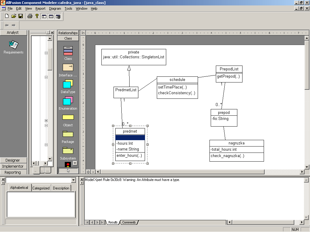Toggle the horizontal split pane layout button
310x232 pixels.
click(x=51, y=16)
